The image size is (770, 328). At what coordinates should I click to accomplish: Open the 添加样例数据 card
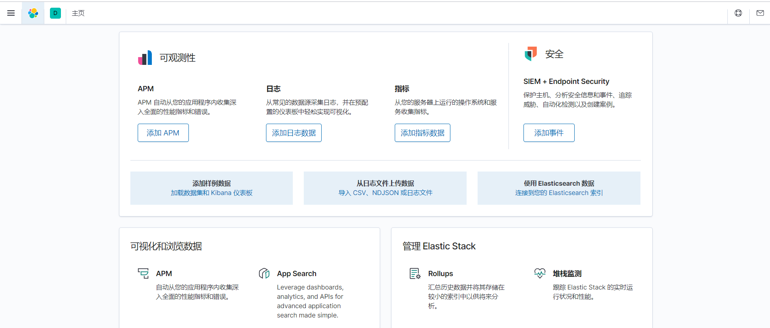(x=212, y=188)
